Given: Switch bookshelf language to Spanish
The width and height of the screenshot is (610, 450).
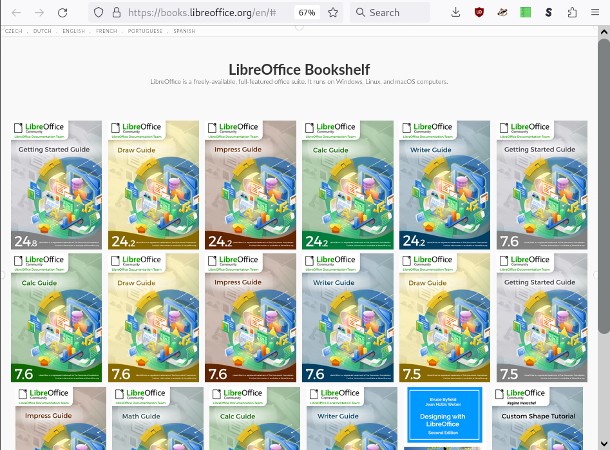Looking at the screenshot, I should (184, 31).
